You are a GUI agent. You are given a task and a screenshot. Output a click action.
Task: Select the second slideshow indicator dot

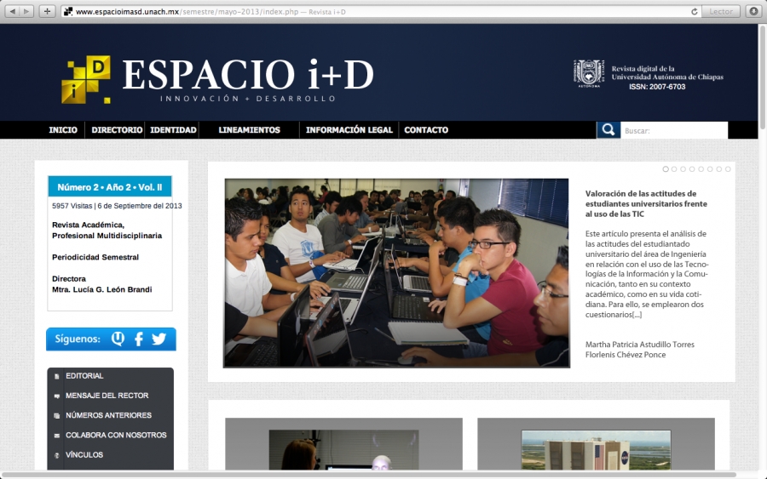tap(674, 169)
